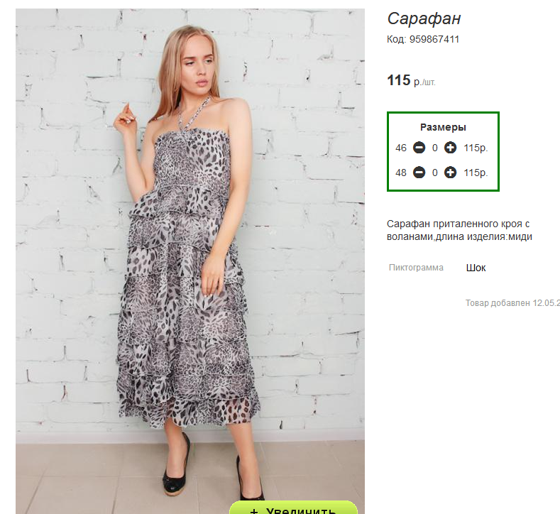Click the size 48 quantity value
This screenshot has width=560, height=514.
pos(434,173)
